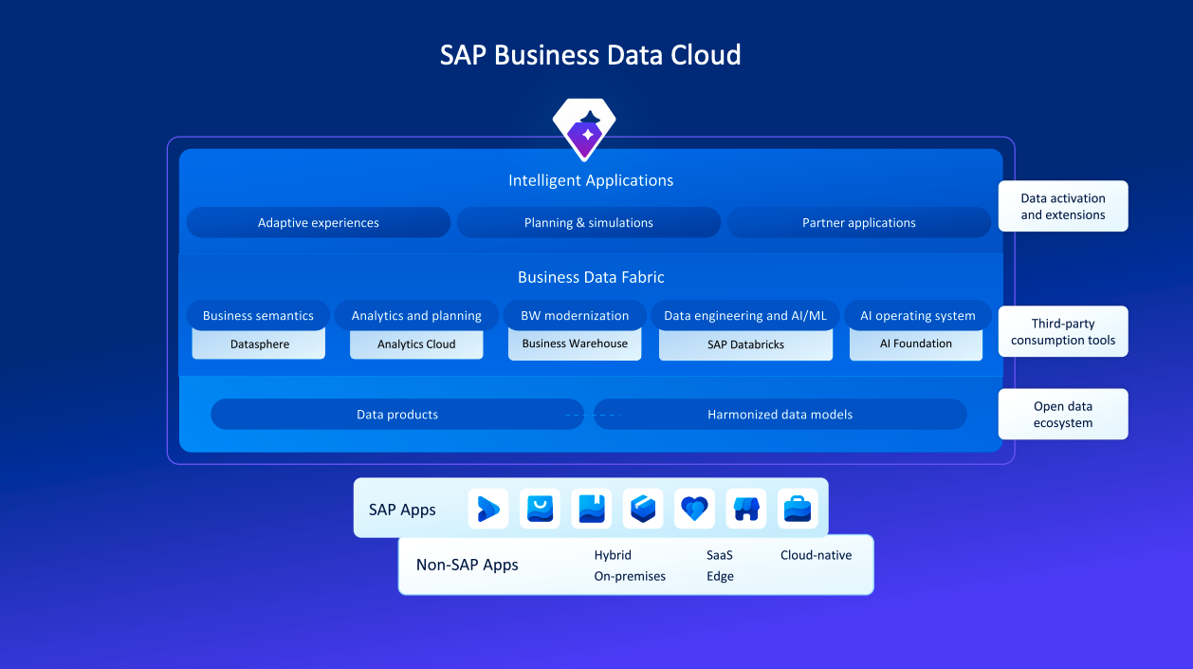Image resolution: width=1193 pixels, height=669 pixels.
Task: Click the SaaS text
Action: pos(720,555)
